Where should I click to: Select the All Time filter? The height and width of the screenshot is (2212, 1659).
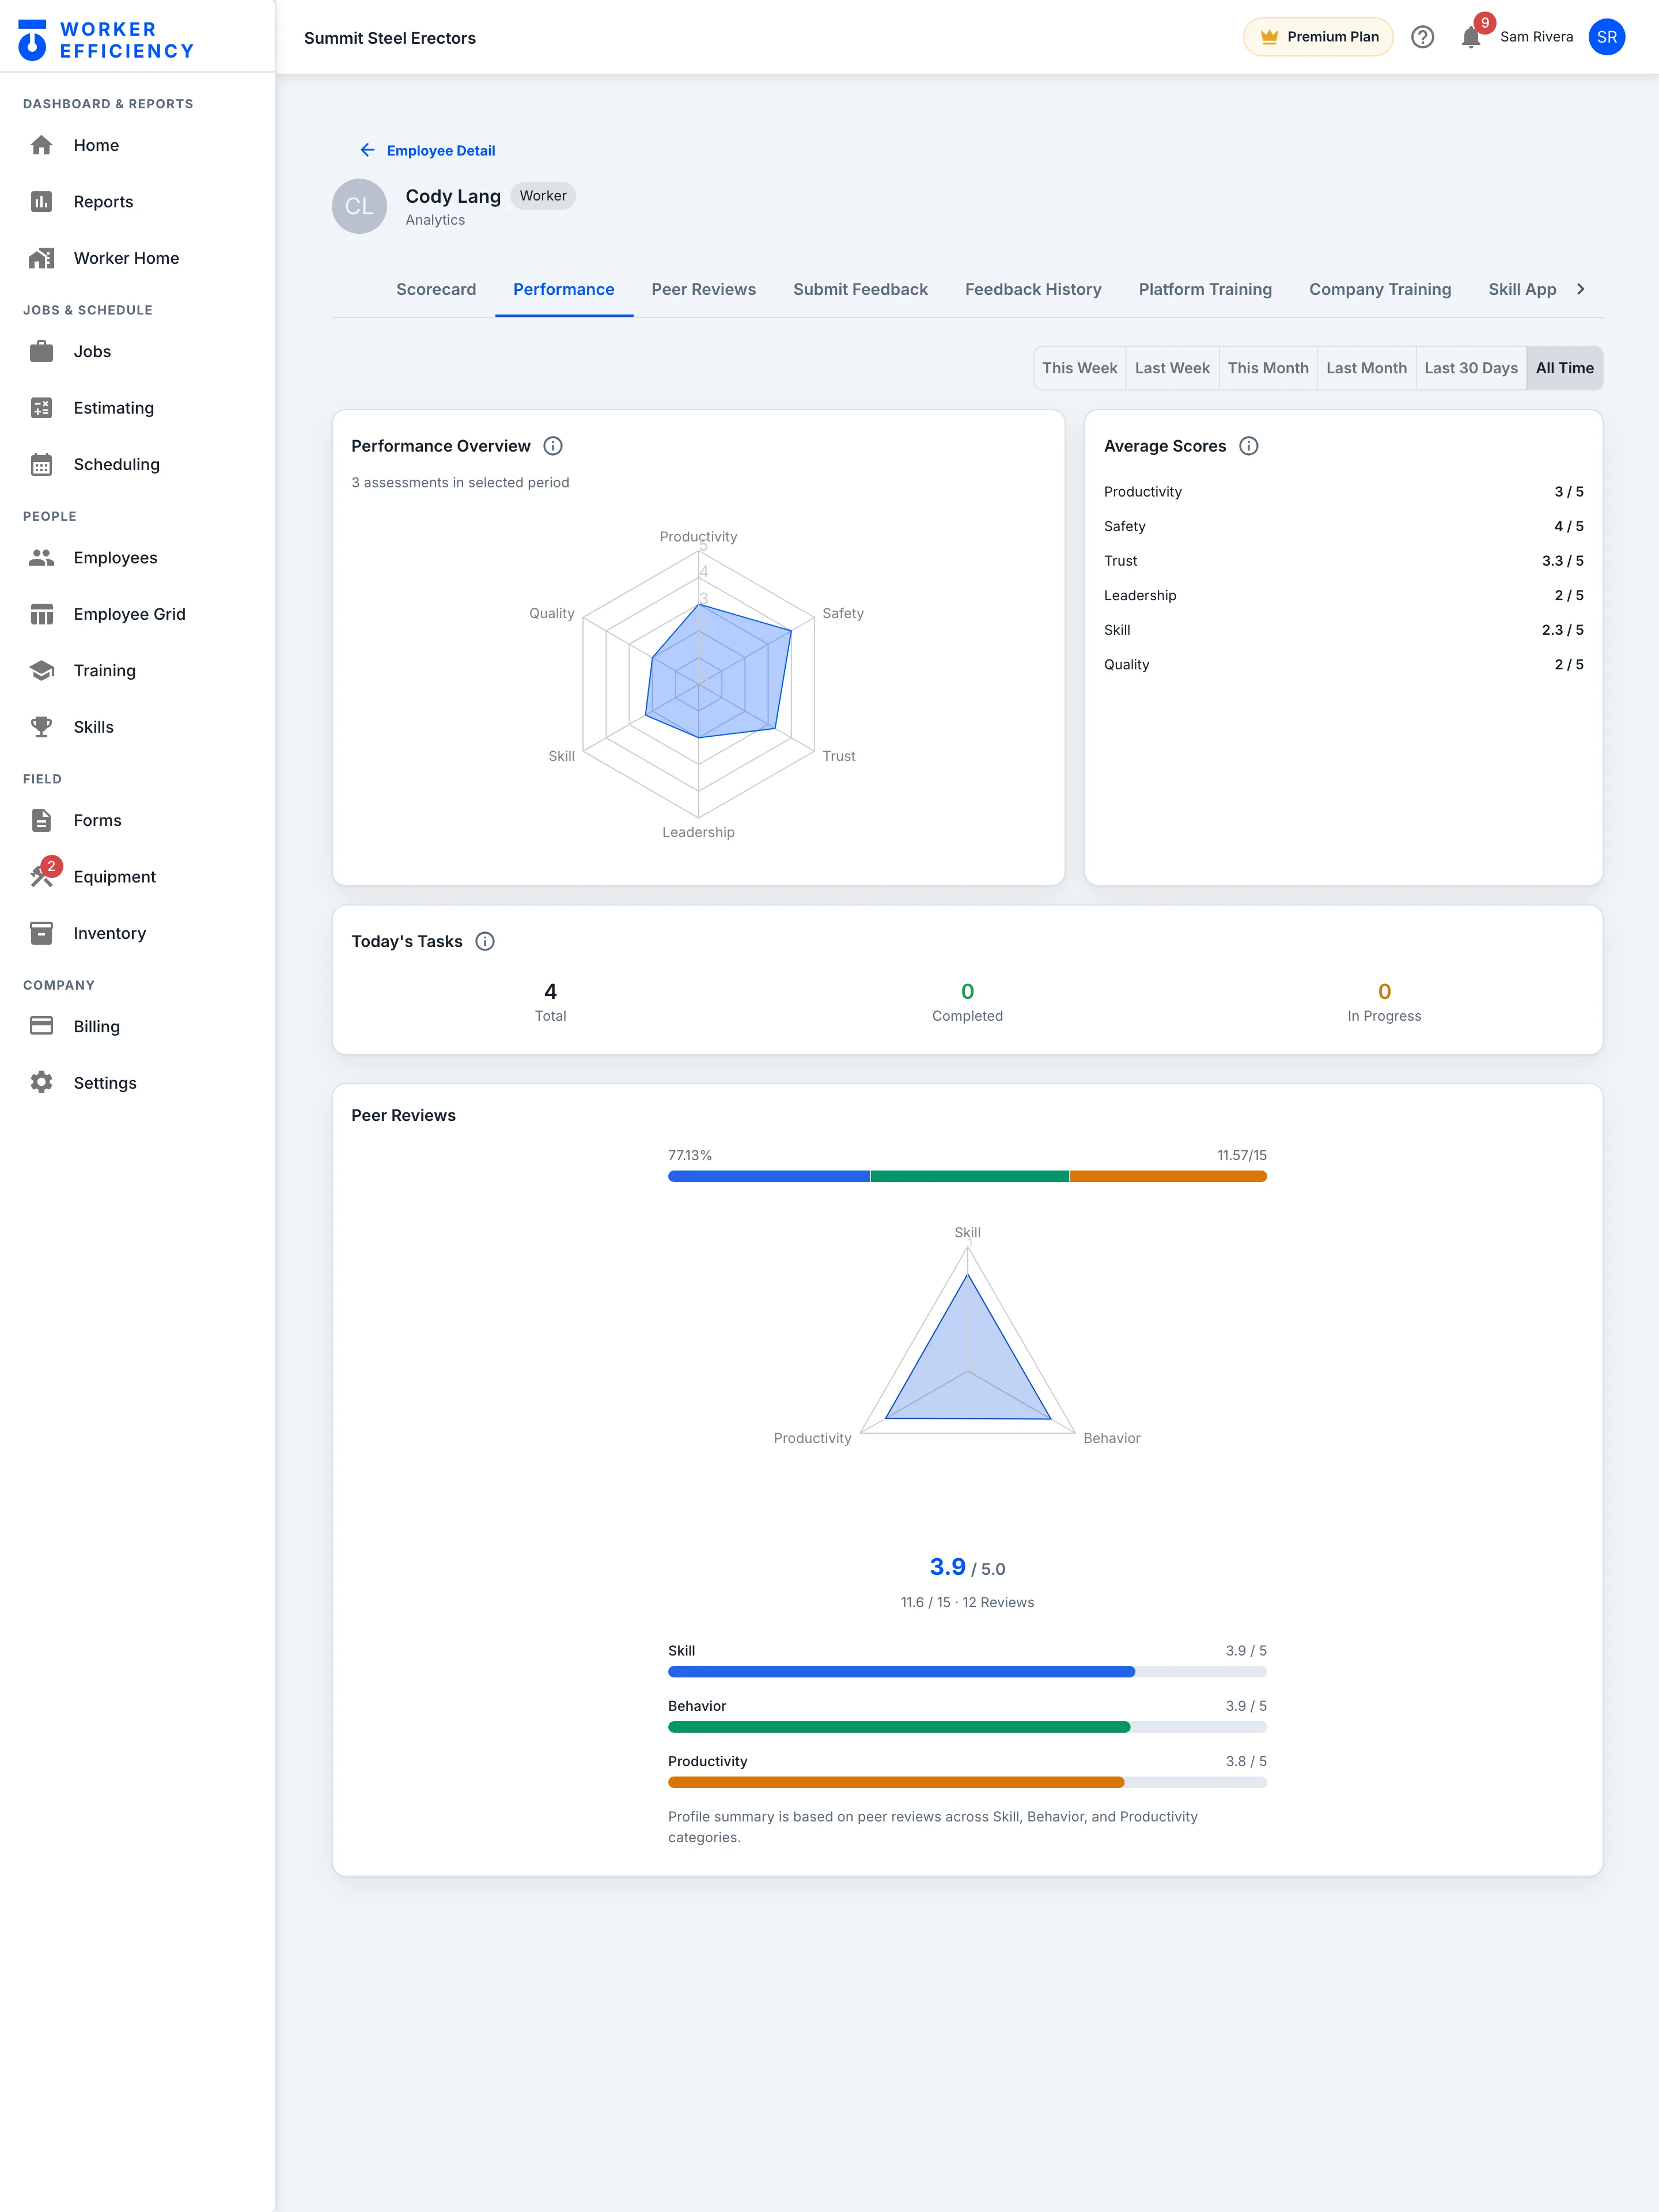(1564, 368)
